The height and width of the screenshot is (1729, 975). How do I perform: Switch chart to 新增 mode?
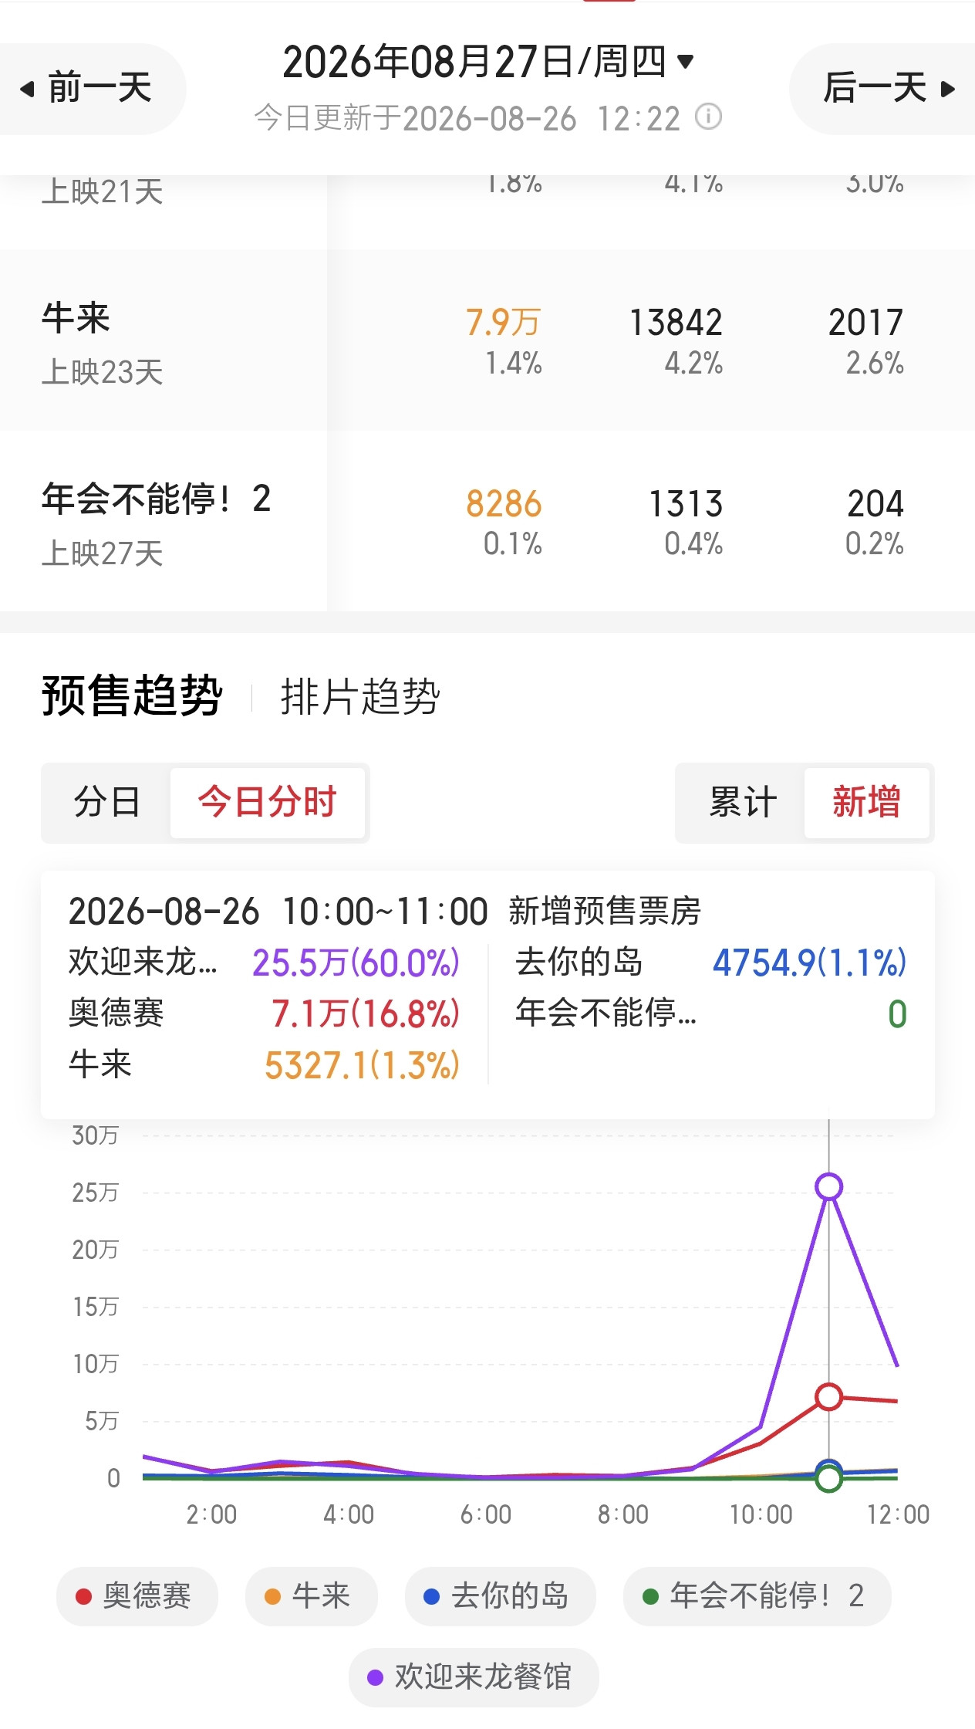point(866,802)
